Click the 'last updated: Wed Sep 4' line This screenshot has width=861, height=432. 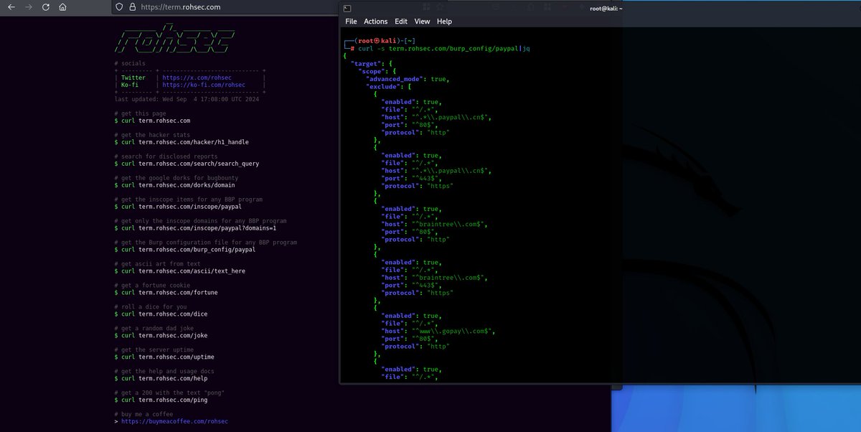tap(187, 99)
